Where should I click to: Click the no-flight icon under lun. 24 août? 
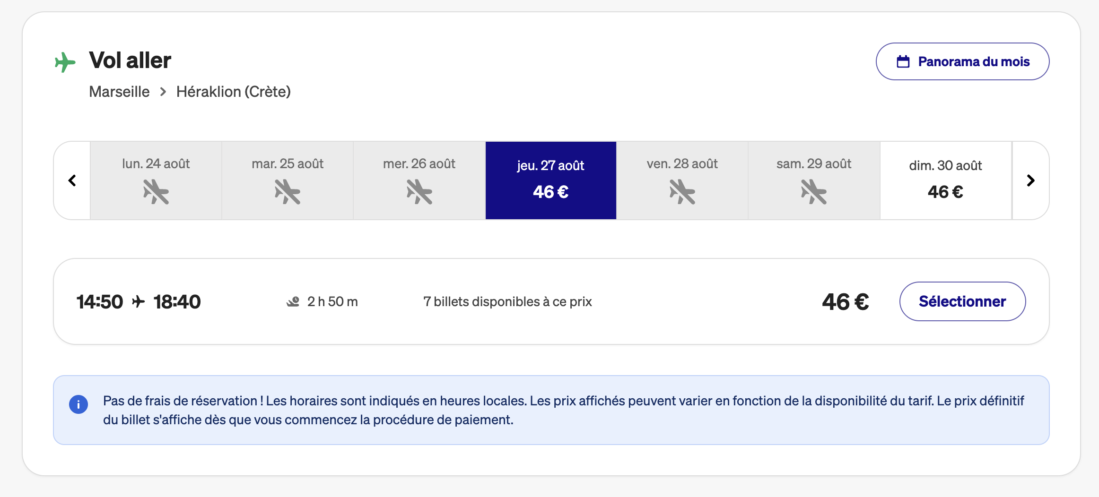(156, 192)
